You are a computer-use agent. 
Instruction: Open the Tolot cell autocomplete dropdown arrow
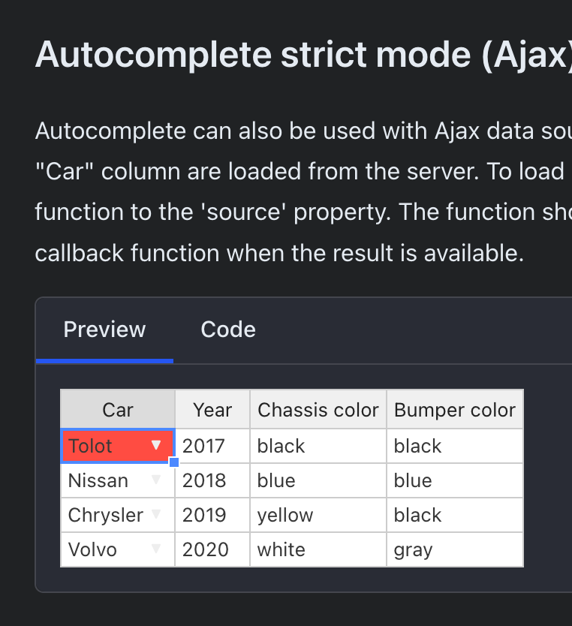tap(156, 445)
